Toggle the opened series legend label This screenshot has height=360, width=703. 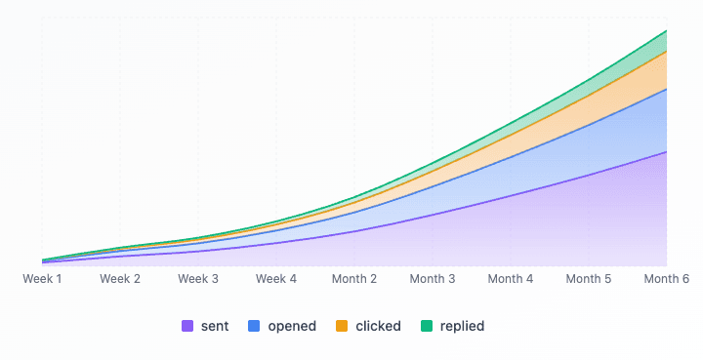tap(292, 326)
